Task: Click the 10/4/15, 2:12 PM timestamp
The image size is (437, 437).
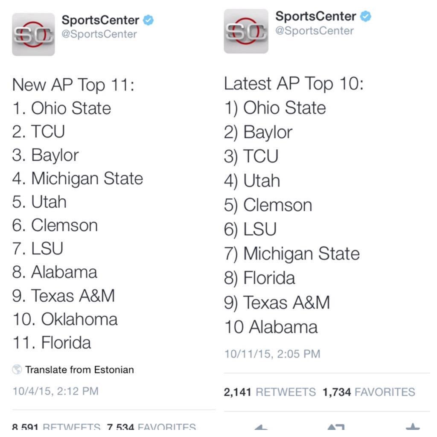Action: tap(55, 391)
